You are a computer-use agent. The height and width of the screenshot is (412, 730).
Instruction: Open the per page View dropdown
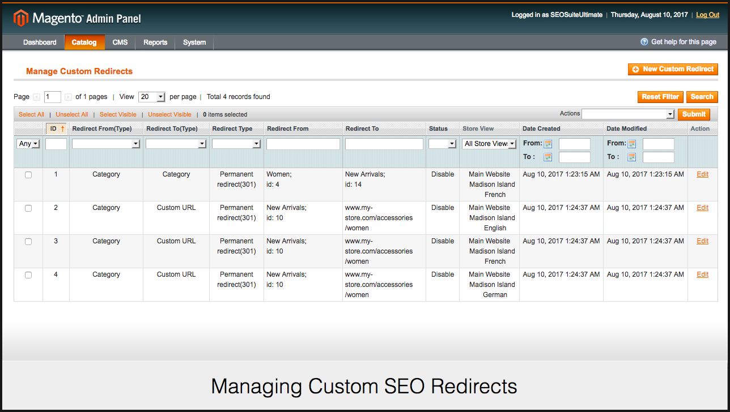[x=151, y=97]
